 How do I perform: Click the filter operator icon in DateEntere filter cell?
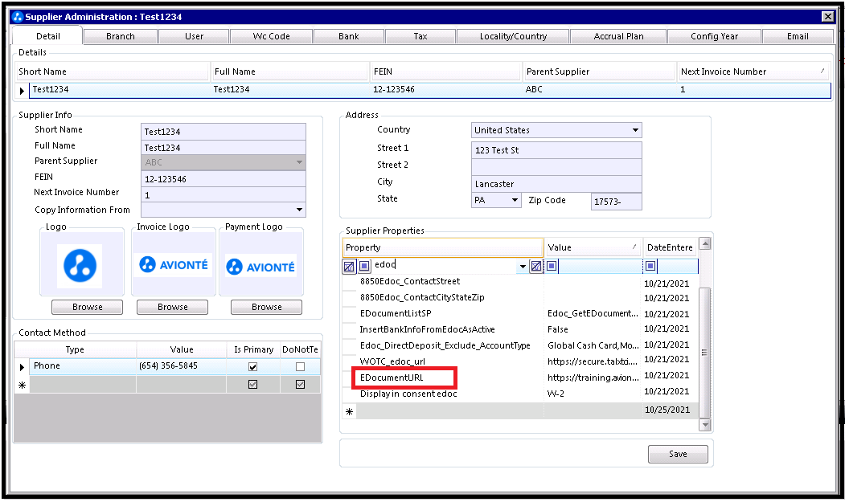650,266
